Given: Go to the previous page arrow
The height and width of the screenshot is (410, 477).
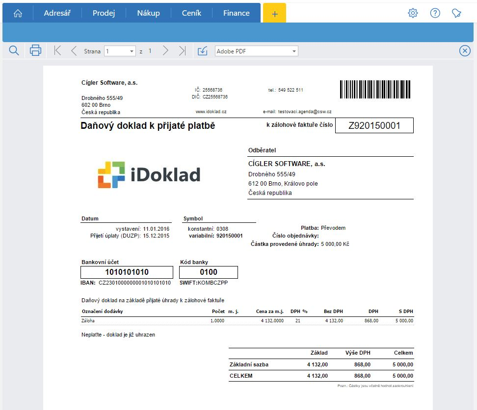Looking at the screenshot, I should click(74, 50).
